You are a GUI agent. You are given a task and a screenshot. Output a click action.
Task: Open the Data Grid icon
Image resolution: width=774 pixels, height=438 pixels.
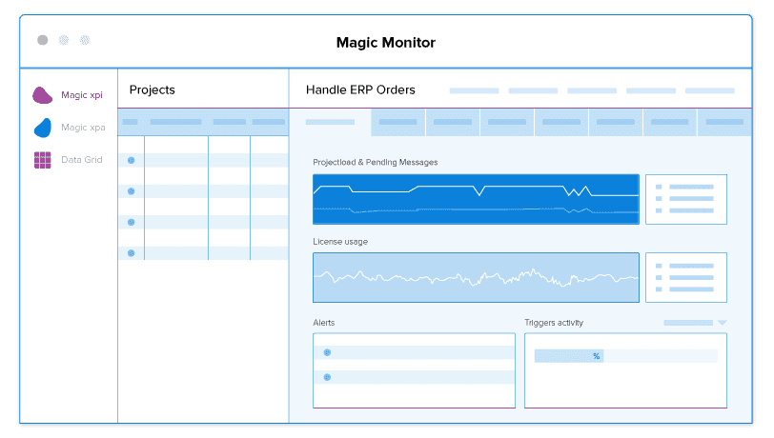[x=43, y=160]
